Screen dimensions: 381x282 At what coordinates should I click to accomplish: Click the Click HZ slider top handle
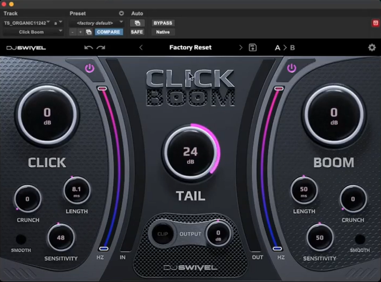point(102,89)
